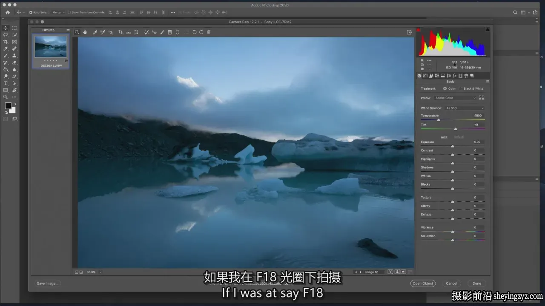Click the Temperature slider handle
This screenshot has width=545, height=306.
tap(439, 120)
